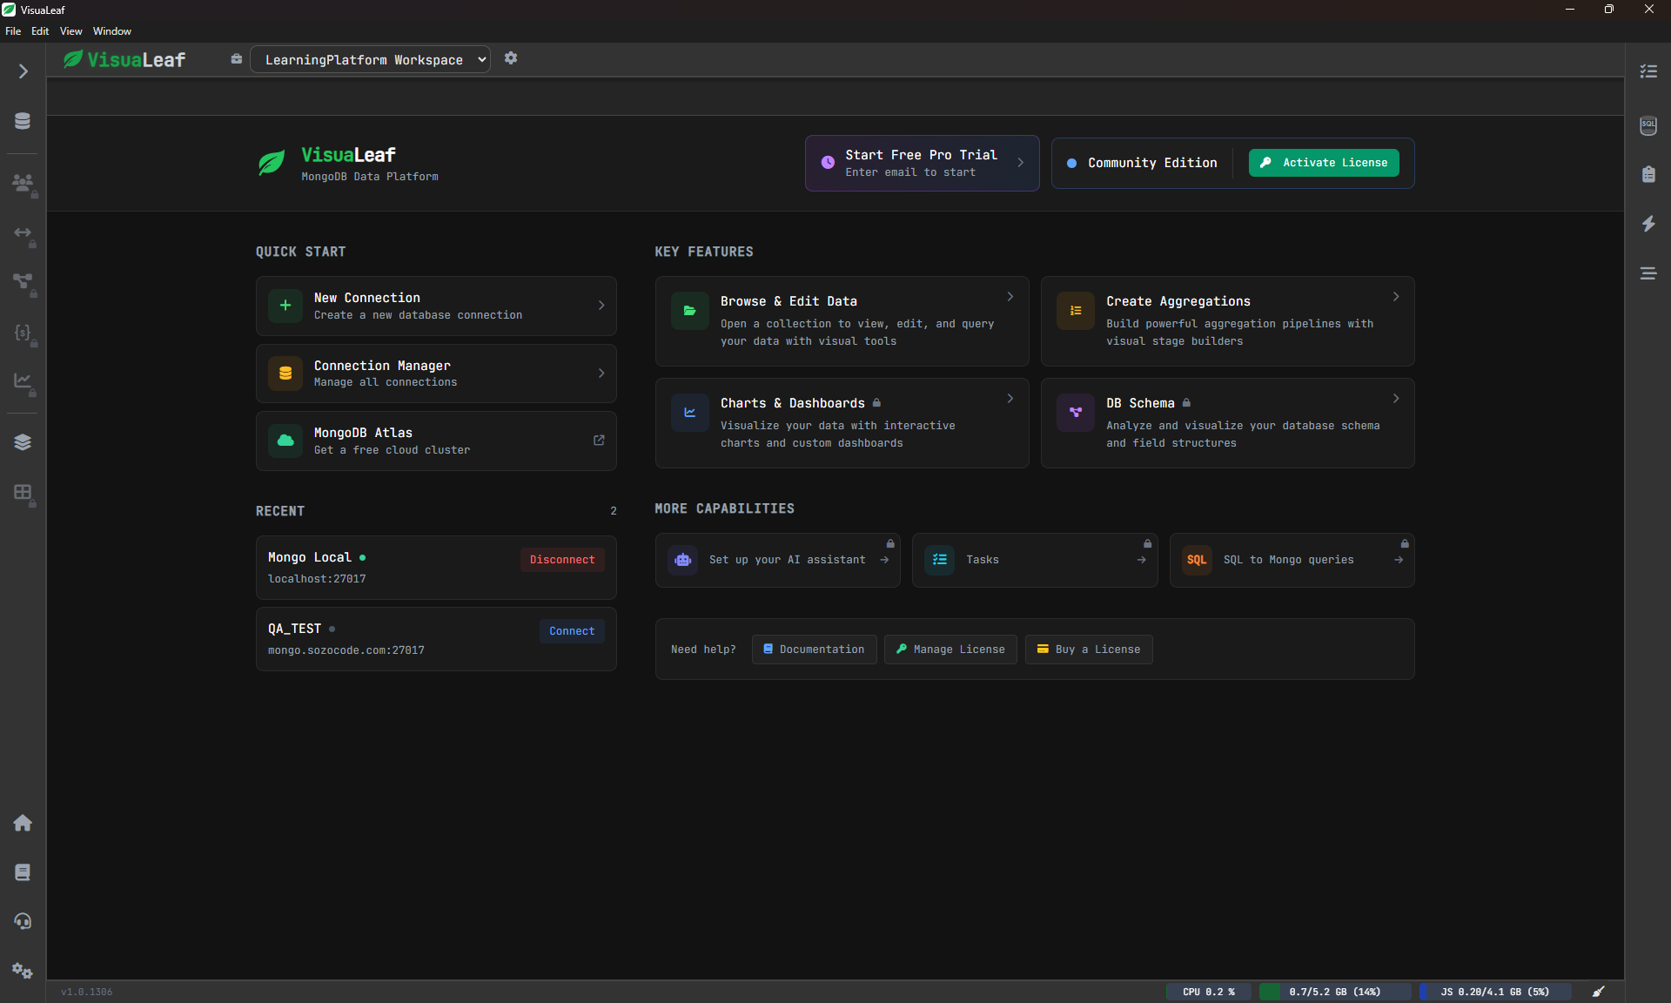Disconnect the Mongo Local connection
This screenshot has width=1671, height=1003.
[x=562, y=560]
